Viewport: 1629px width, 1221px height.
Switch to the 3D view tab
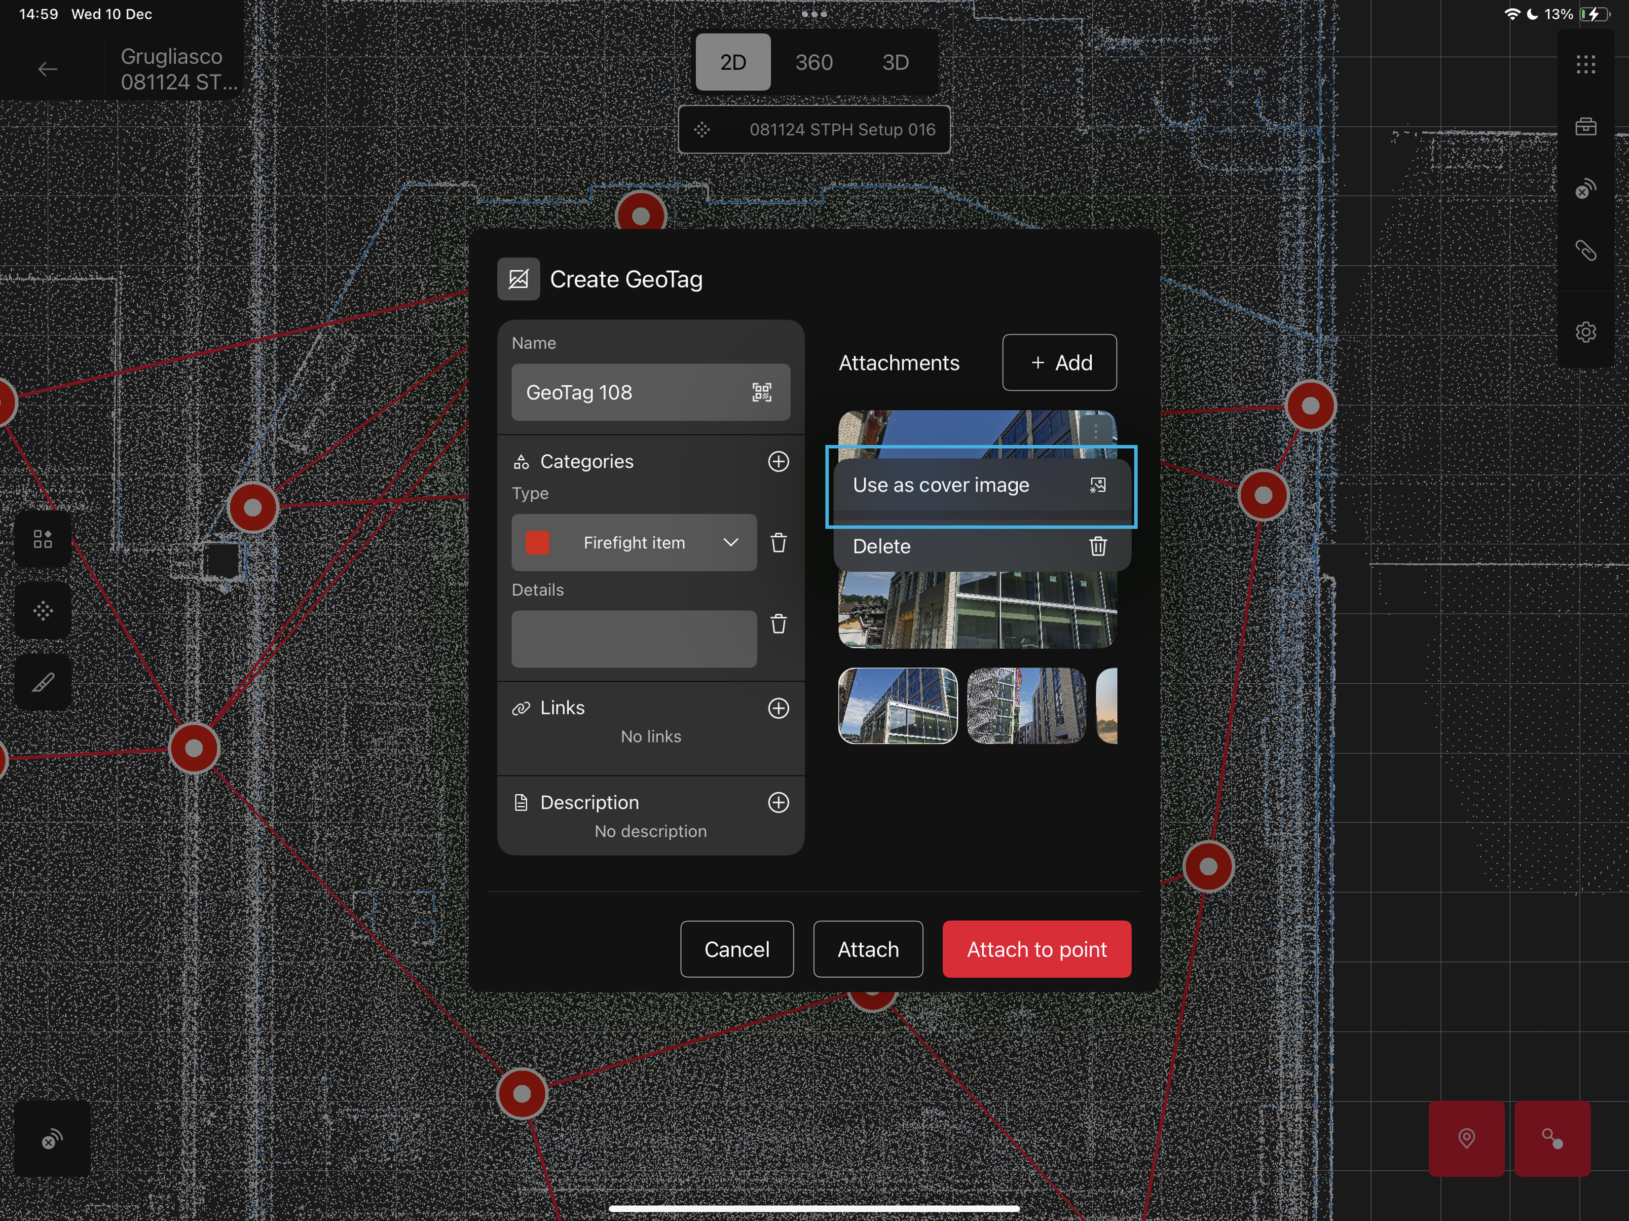(895, 63)
